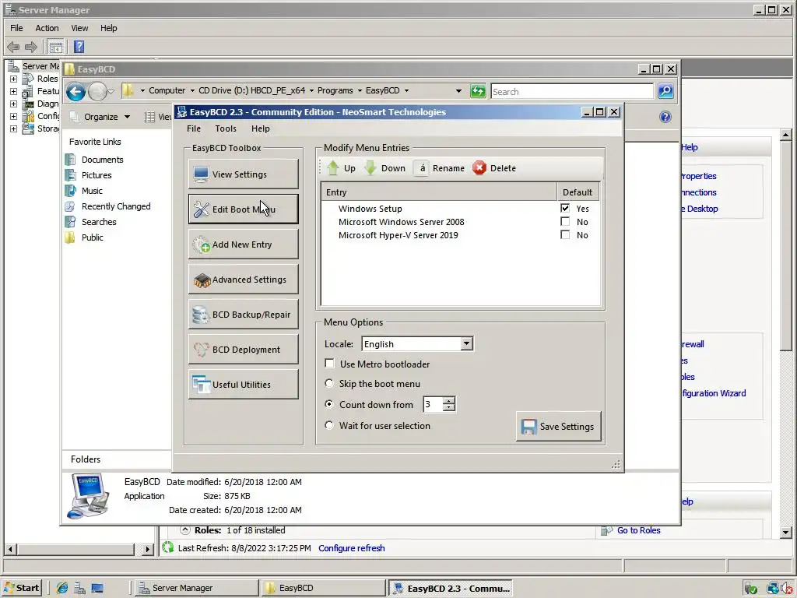The height and width of the screenshot is (598, 797).
Task: Move the selected entry Up
Action: click(341, 168)
